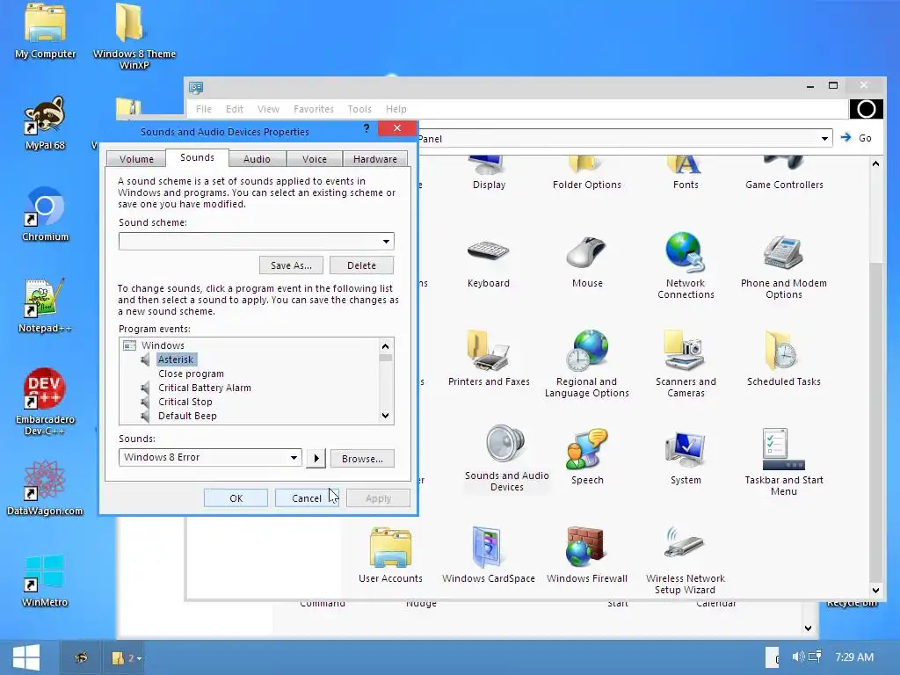
Task: Open the System control panel icon
Action: tap(686, 458)
